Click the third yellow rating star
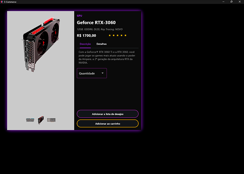Screen dimensions: 244x174 pos(117,35)
